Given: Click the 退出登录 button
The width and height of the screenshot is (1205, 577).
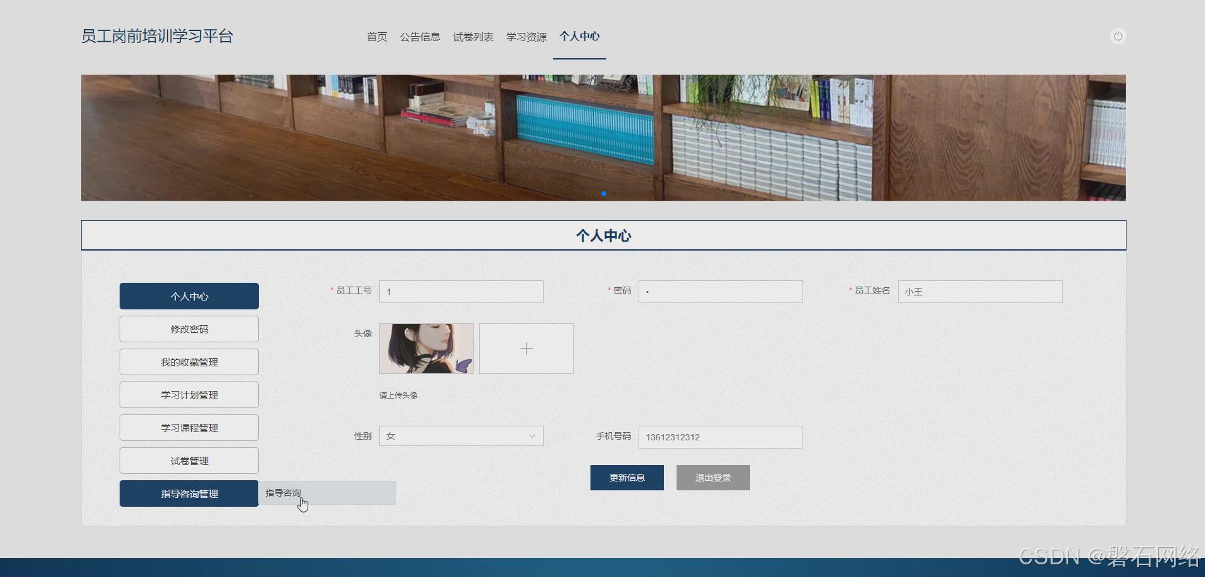Looking at the screenshot, I should (713, 478).
